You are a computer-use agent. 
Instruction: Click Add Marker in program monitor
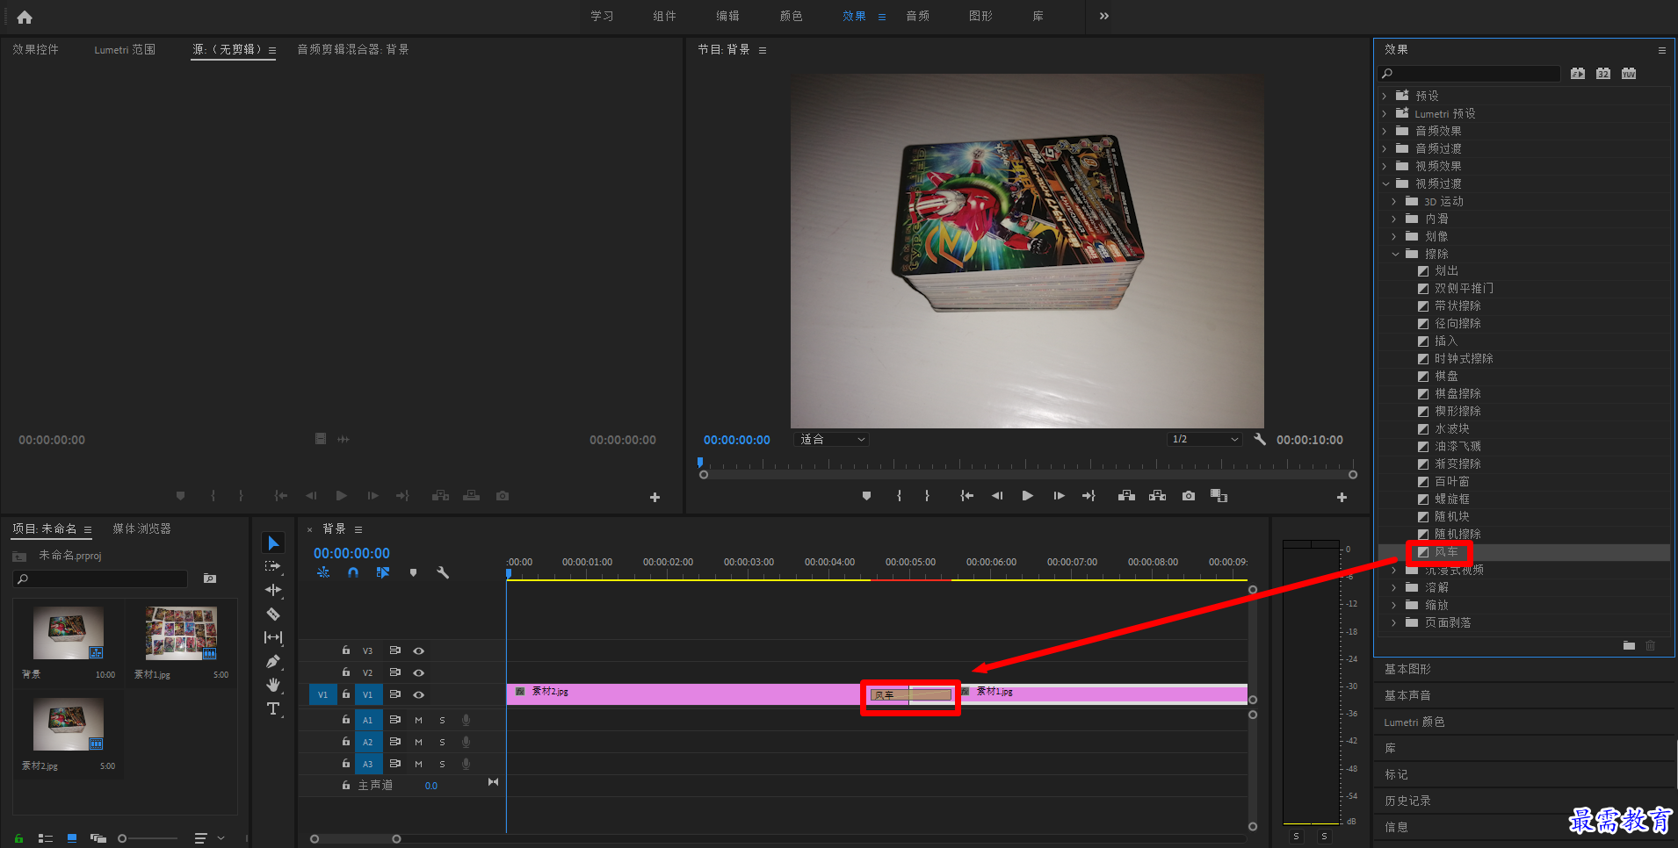coord(866,496)
